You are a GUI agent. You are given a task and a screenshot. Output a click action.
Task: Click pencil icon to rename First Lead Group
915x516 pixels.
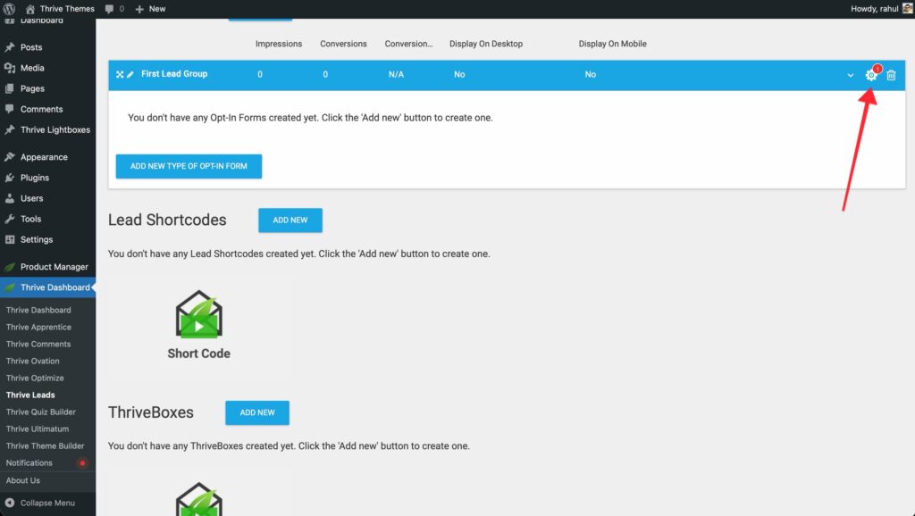pyautogui.click(x=130, y=74)
